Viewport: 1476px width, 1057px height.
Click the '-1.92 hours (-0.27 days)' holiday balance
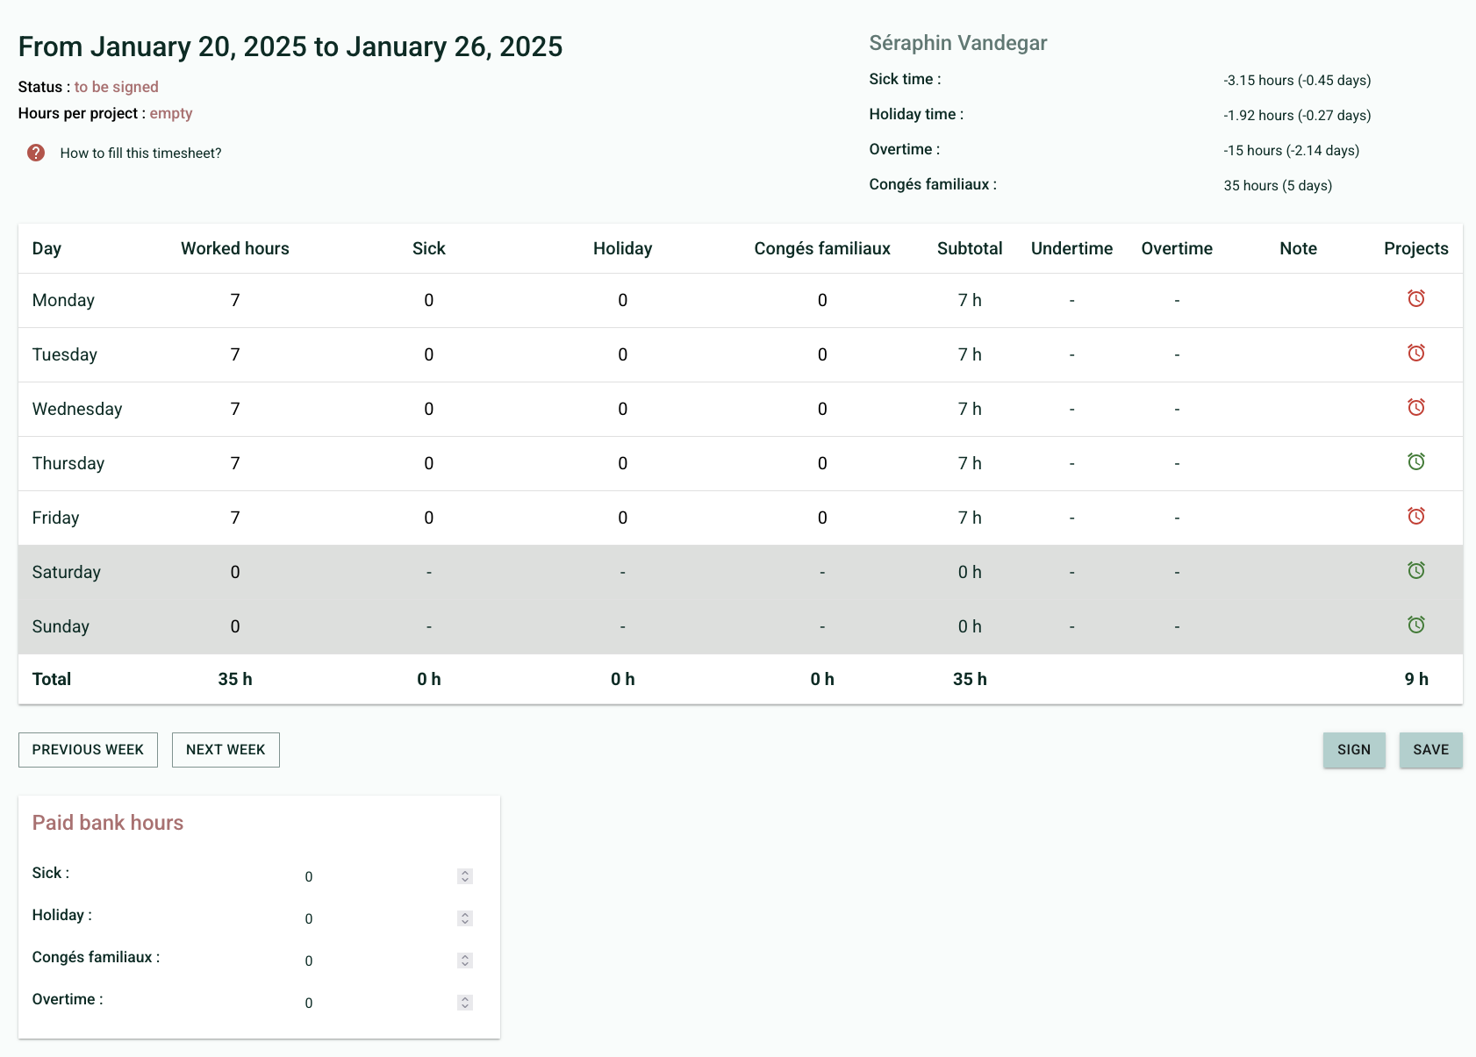(1297, 115)
